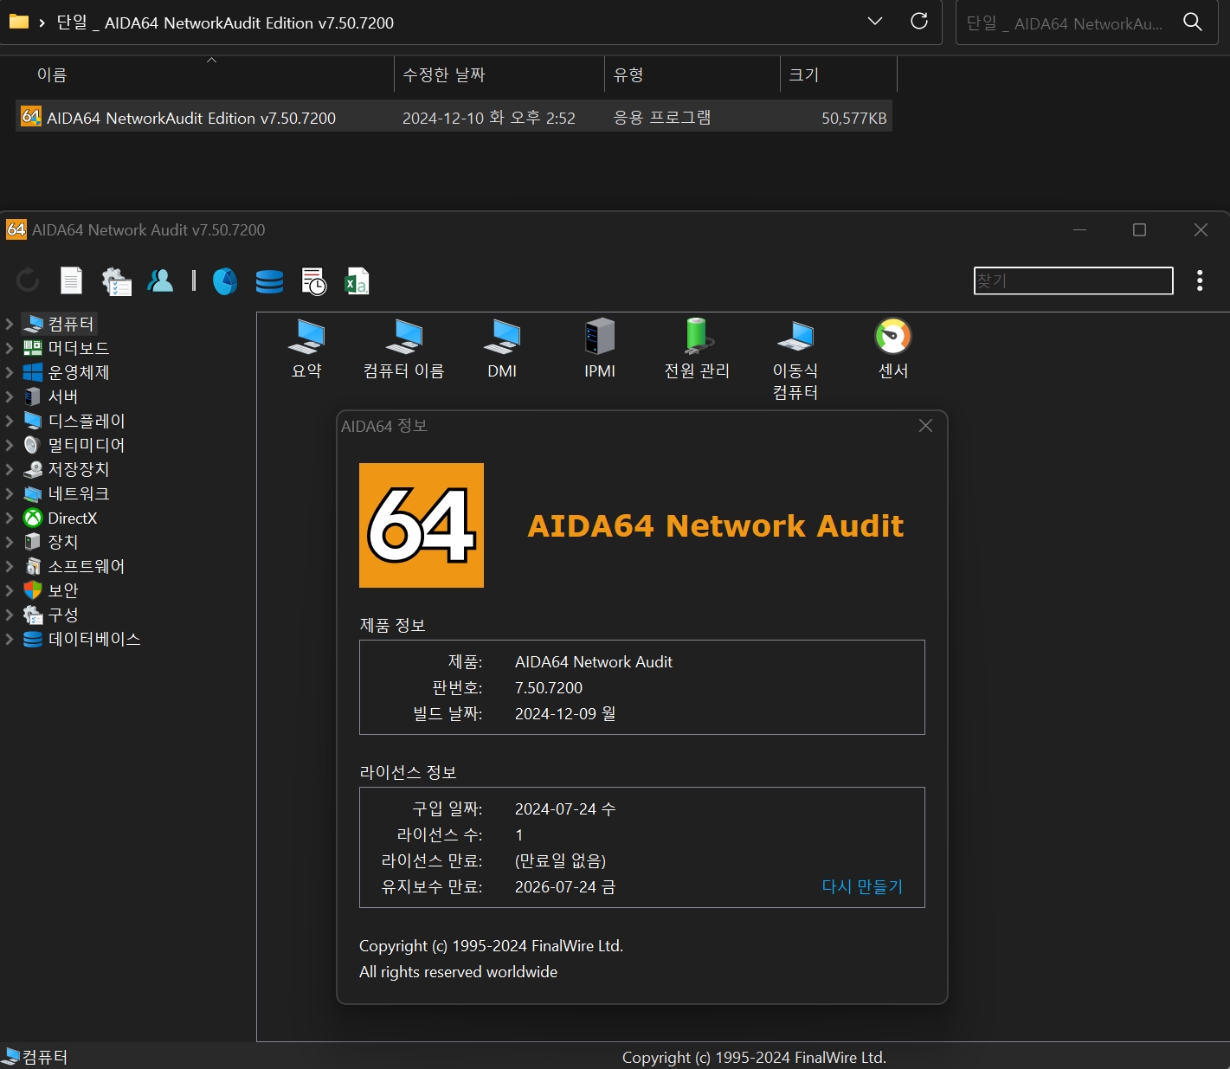This screenshot has height=1069, width=1230.
Task: Sort by the 크기 column header
Action: (839, 74)
